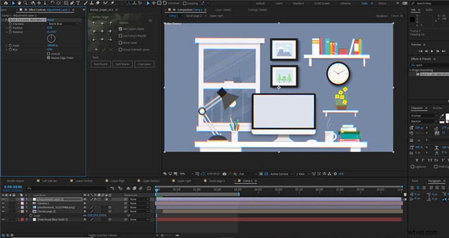Enable Motion Blur icon in timeline
Viewport: 449px width, 238px height.
coord(140,188)
